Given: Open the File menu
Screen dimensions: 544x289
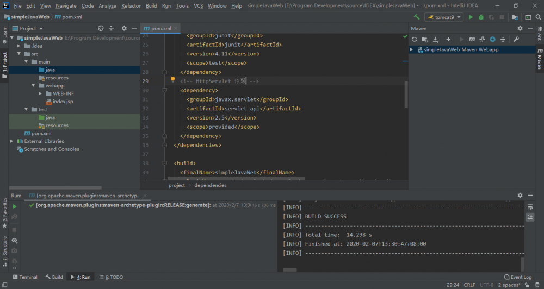Looking at the screenshot, I should point(17,6).
